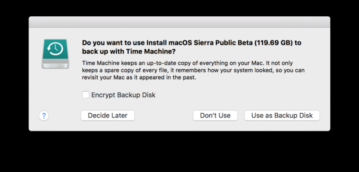Image resolution: width=359 pixels, height=172 pixels.
Task: Click the 'Encrypt Backup Disk' label text
Action: (123, 95)
